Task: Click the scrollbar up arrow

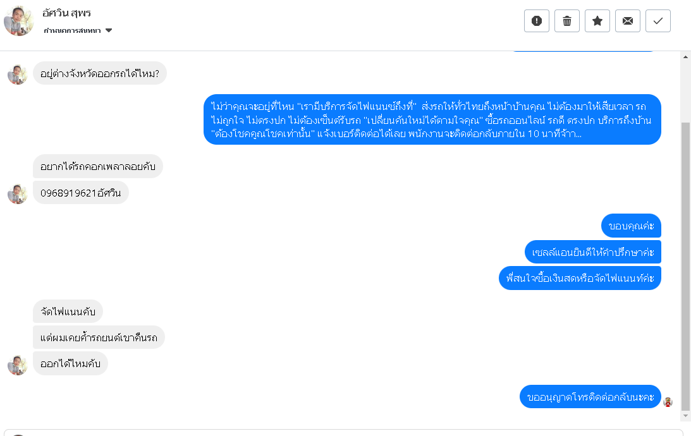Action: 685,56
